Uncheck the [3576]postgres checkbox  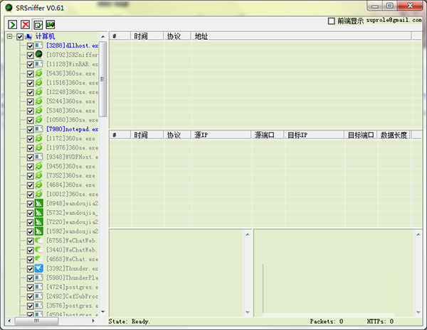pos(30,306)
